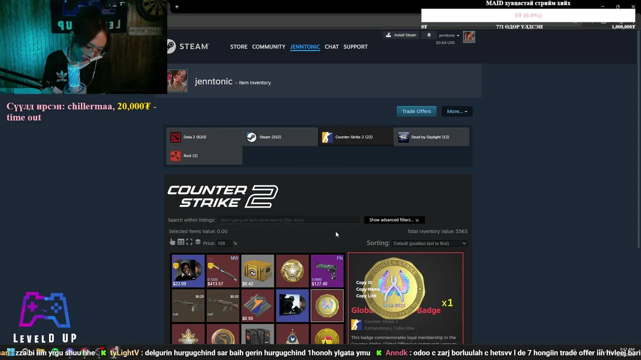Image resolution: width=641 pixels, height=360 pixels.
Task: Click Copy Name on item preview
Action: pos(368,289)
